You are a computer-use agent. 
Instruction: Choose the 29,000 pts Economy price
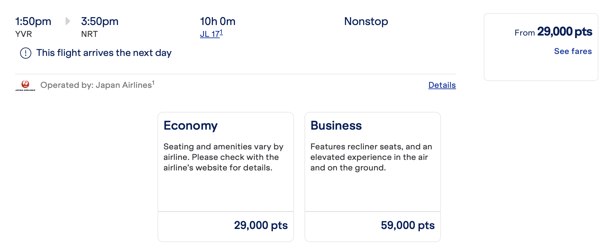click(261, 225)
